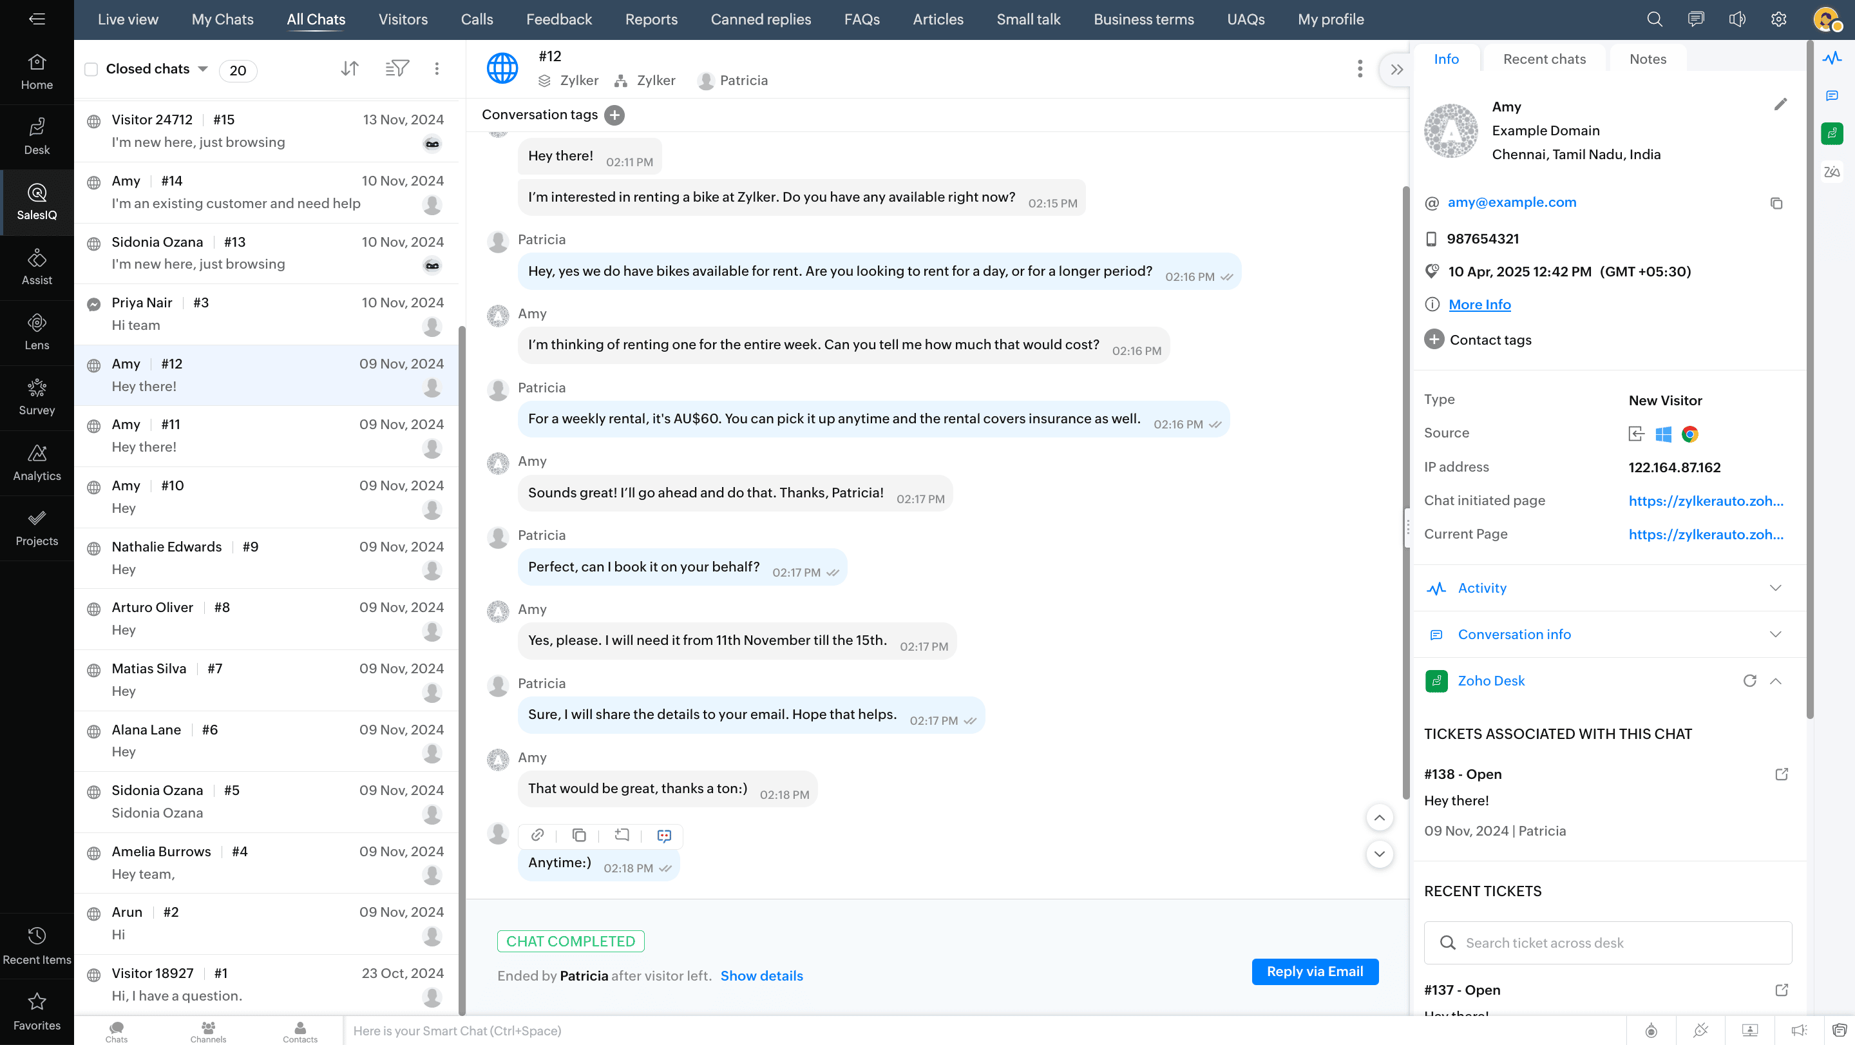Switch to the Recent chats tab
This screenshot has width=1855, height=1045.
(1544, 59)
